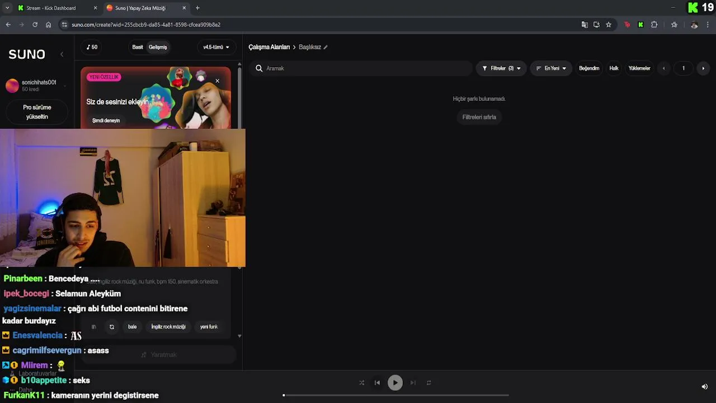This screenshot has height=403, width=716.
Task: Open the Kick extension icon
Action: 640,25
